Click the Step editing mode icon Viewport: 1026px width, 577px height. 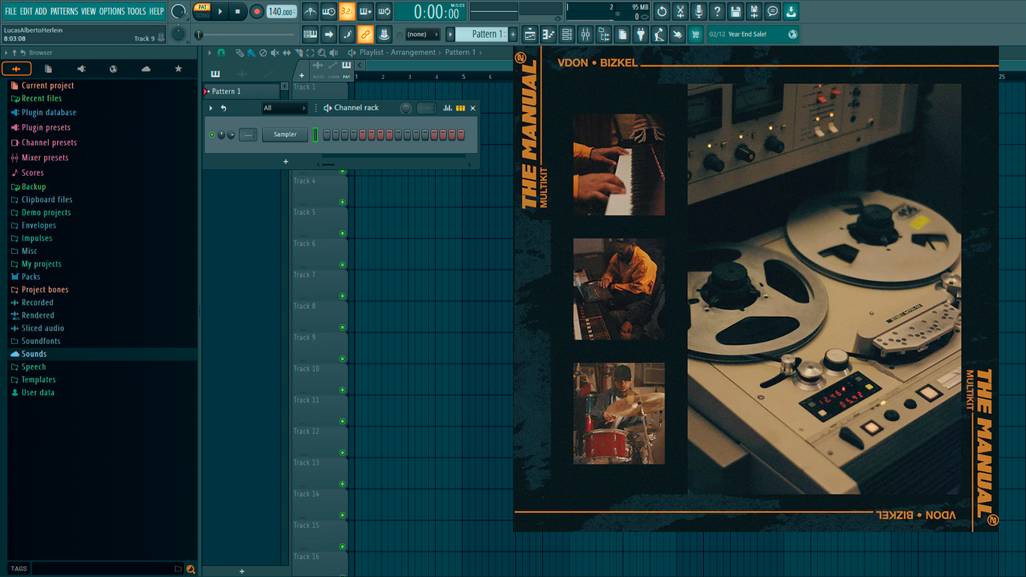347,34
